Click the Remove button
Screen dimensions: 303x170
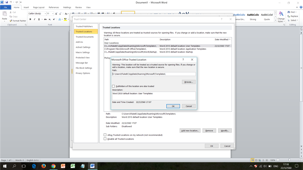(209, 130)
